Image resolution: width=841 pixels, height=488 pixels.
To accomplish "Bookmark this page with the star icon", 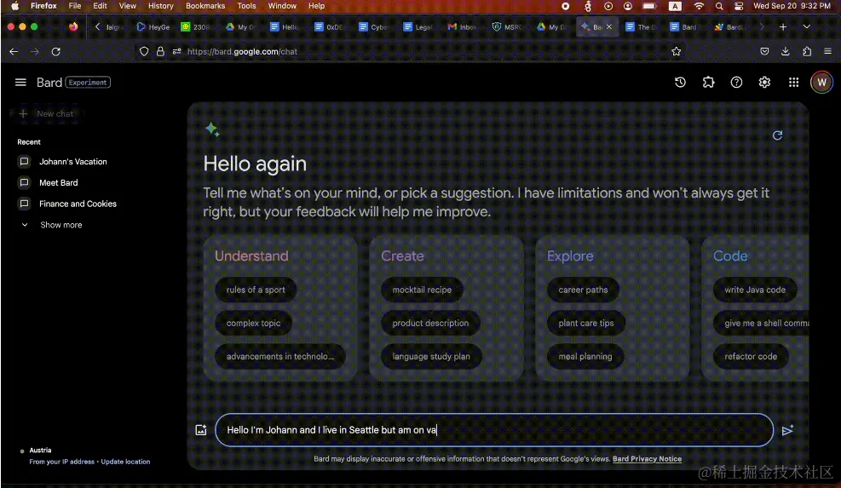I will (677, 51).
